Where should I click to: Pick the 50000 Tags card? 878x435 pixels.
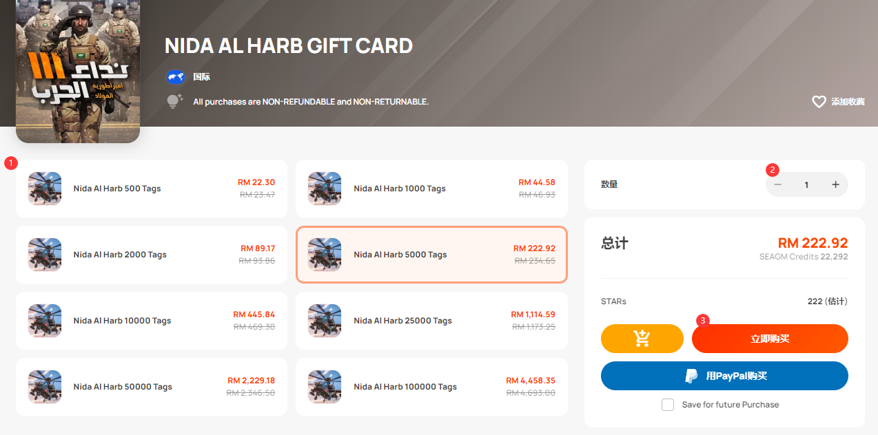click(152, 387)
